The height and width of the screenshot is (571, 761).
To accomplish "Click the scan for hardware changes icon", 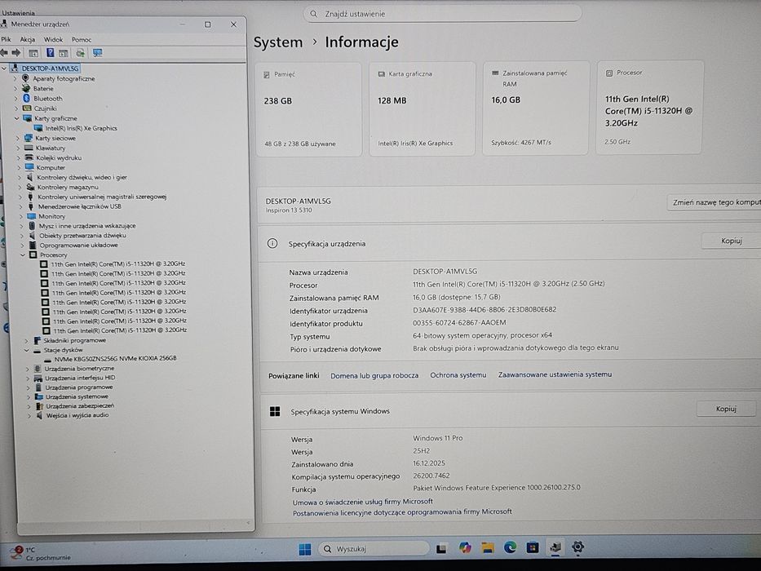I will pos(81,53).
